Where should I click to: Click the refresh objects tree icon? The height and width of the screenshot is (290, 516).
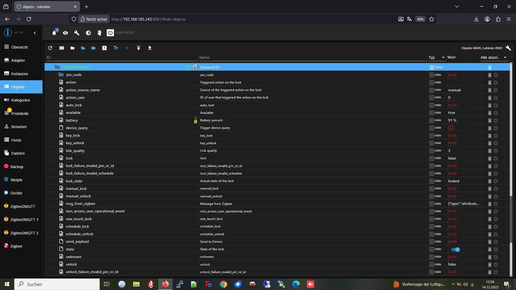click(50, 48)
